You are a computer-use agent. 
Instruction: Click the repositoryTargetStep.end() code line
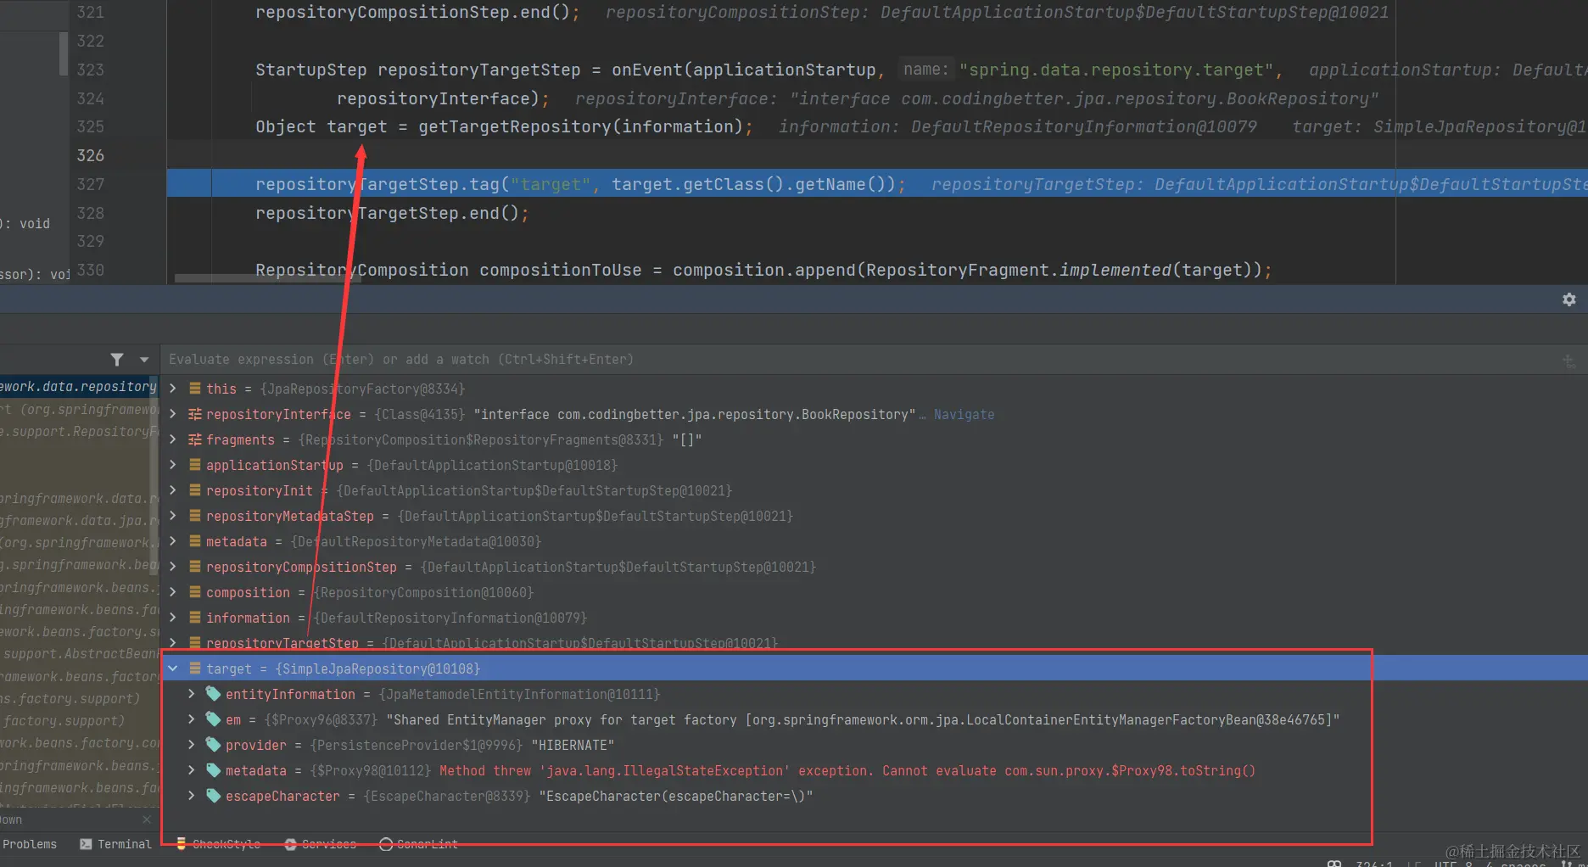[392, 213]
